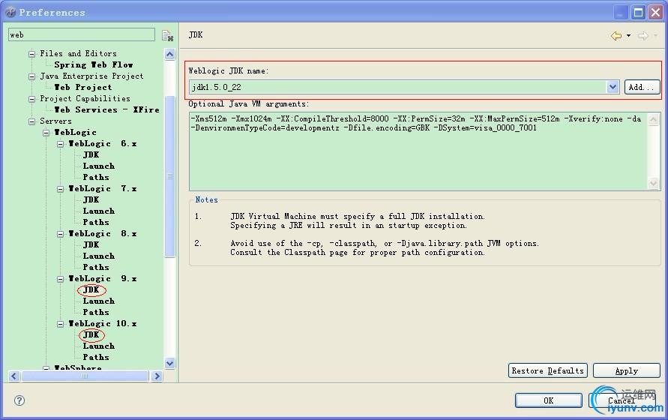This screenshot has height=420, width=668.
Task: Click the Cancel button
Action: coord(621,400)
